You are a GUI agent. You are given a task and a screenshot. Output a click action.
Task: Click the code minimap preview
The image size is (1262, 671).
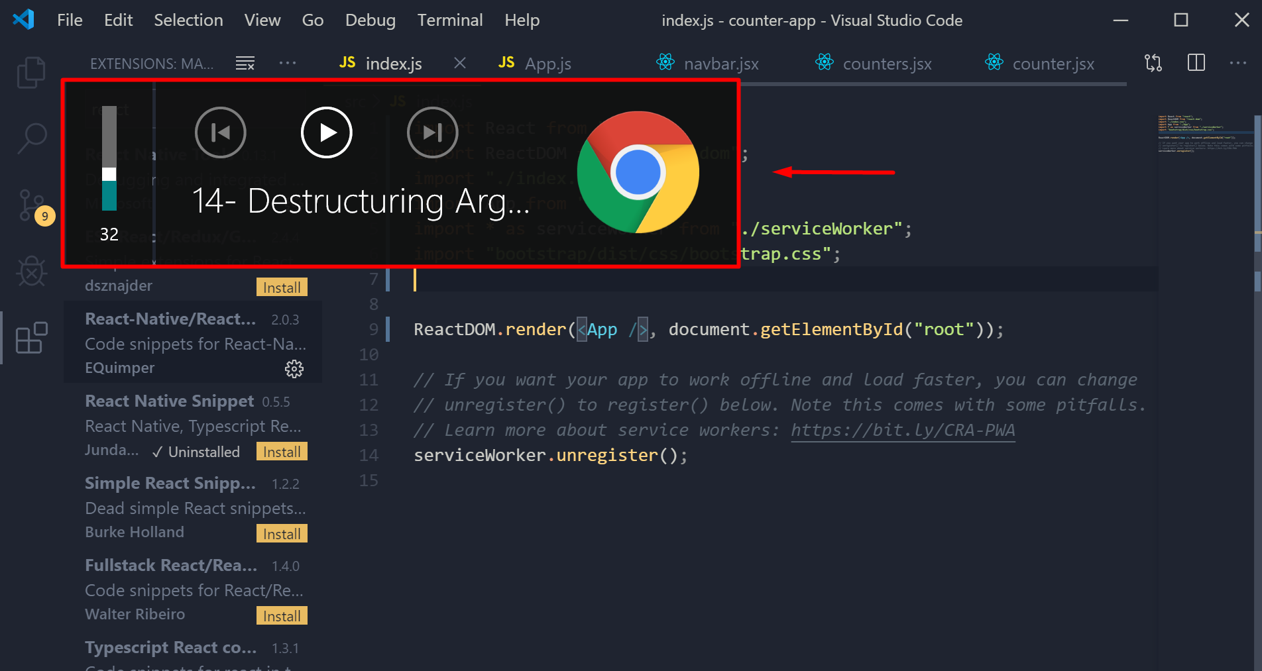(1205, 133)
